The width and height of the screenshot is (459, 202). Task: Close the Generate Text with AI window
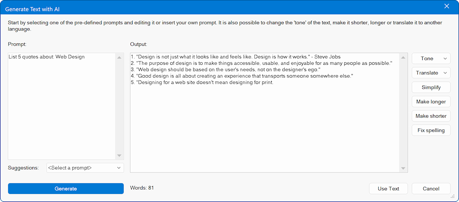tap(447, 6)
